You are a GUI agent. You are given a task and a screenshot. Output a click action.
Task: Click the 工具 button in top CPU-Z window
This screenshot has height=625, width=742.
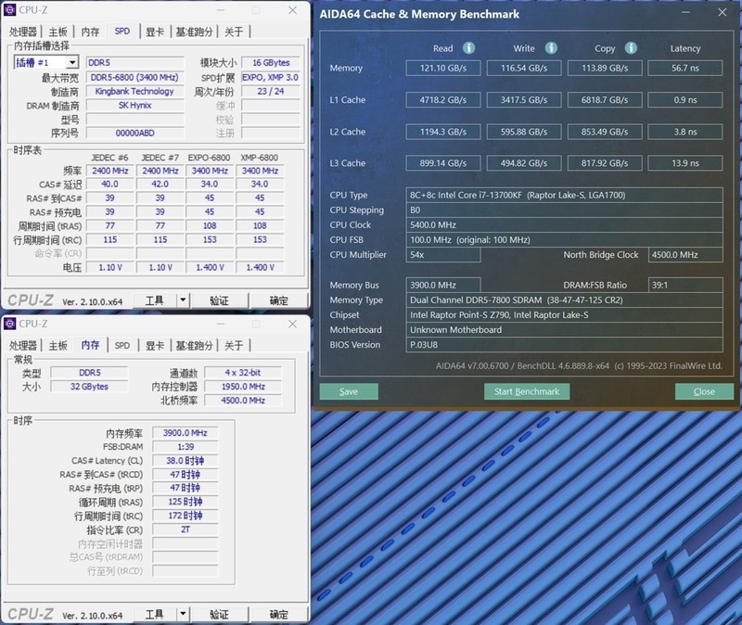pos(154,300)
